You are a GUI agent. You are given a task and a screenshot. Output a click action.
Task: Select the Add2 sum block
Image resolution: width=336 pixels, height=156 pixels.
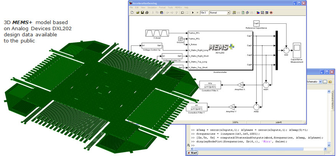(x=256, y=107)
